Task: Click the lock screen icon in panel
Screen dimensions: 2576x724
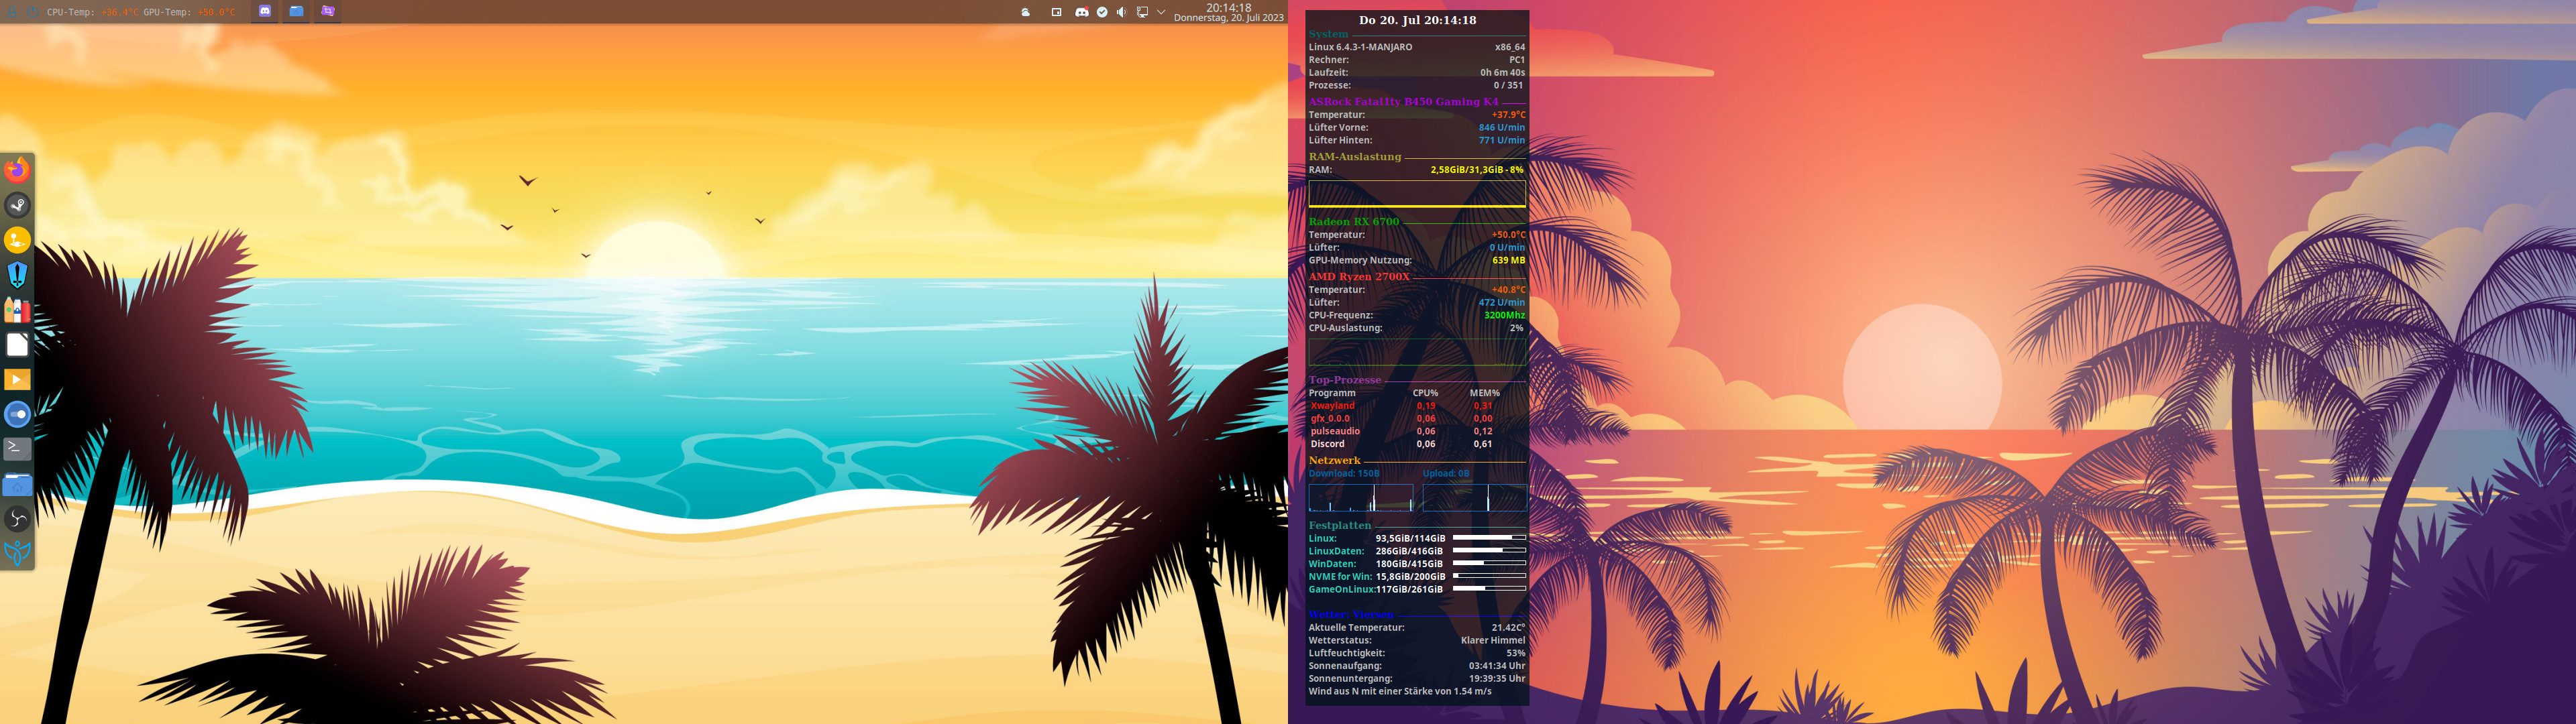Action: click(12, 12)
